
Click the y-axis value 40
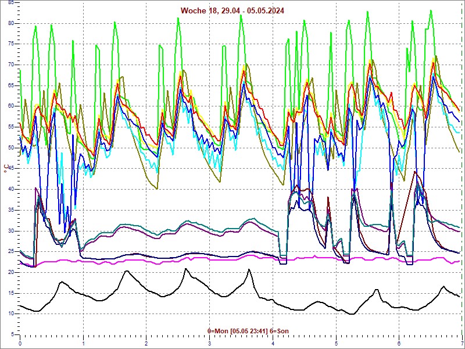10,189
